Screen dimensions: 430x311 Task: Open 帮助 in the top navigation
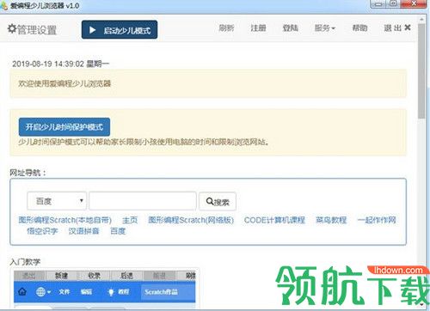(x=359, y=28)
